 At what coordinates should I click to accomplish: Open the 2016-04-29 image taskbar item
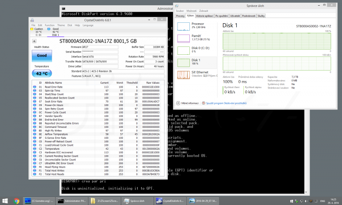203,201
